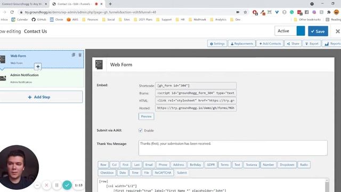Open the browser Extensions puzzle icon
The height and width of the screenshot is (192, 341).
pyautogui.click(x=329, y=12)
